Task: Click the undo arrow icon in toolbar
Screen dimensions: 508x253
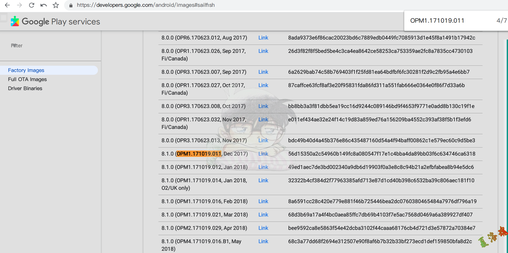Action: click(44, 5)
